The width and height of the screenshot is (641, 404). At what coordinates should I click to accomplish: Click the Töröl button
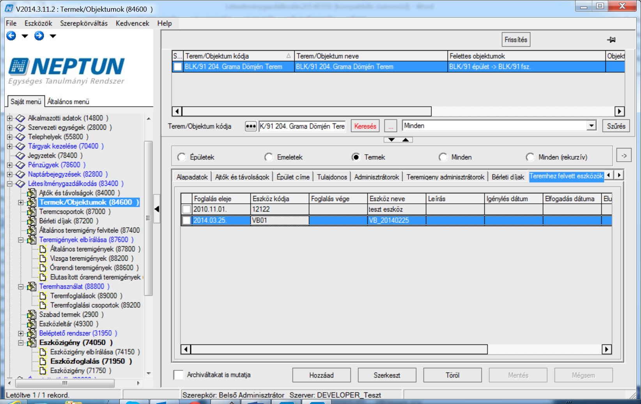(452, 375)
